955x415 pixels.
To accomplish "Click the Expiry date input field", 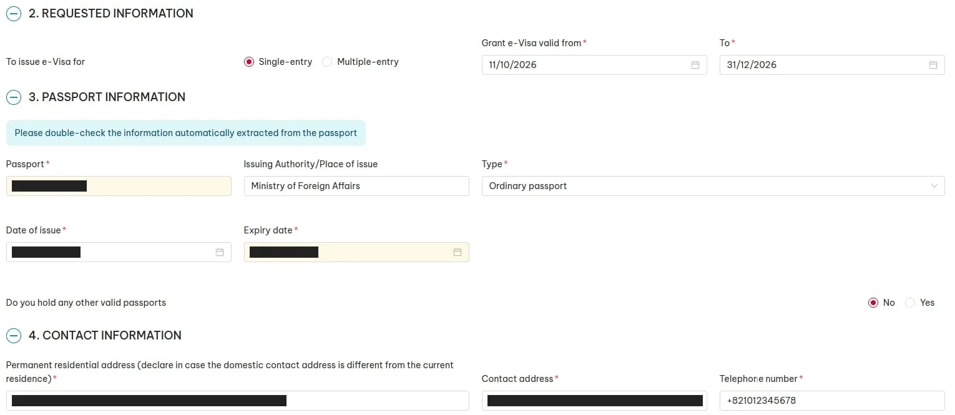I will 356,252.
